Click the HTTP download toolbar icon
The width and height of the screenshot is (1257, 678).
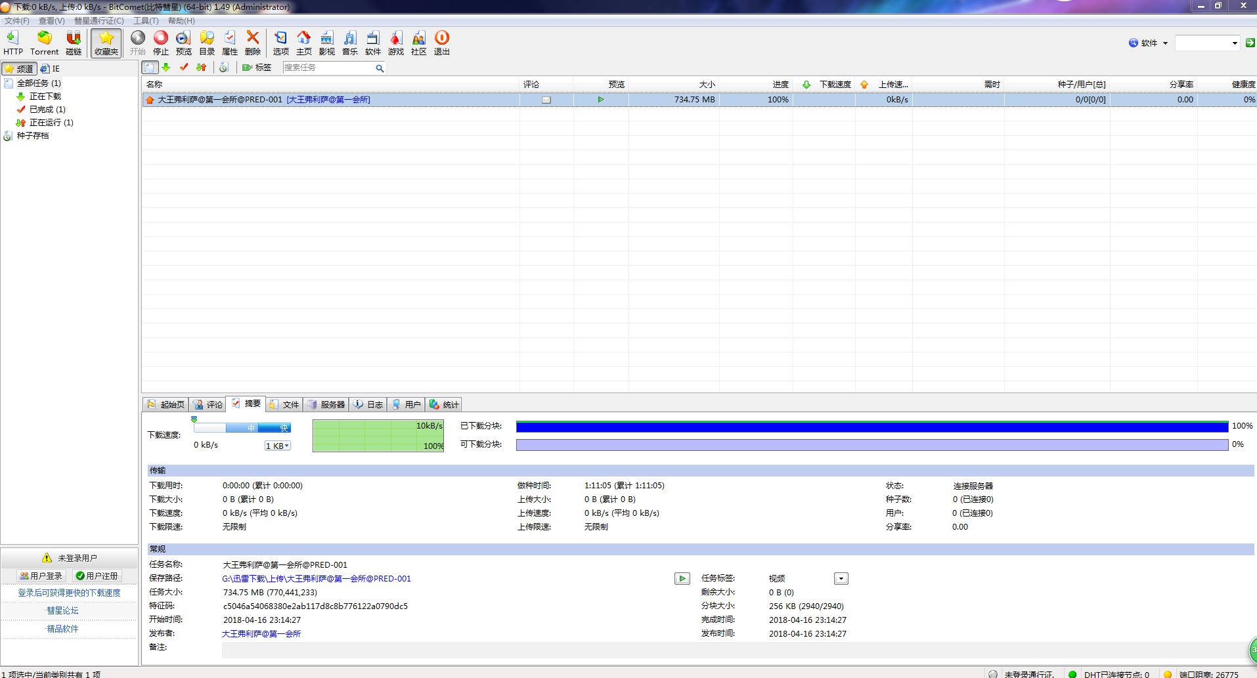point(12,43)
